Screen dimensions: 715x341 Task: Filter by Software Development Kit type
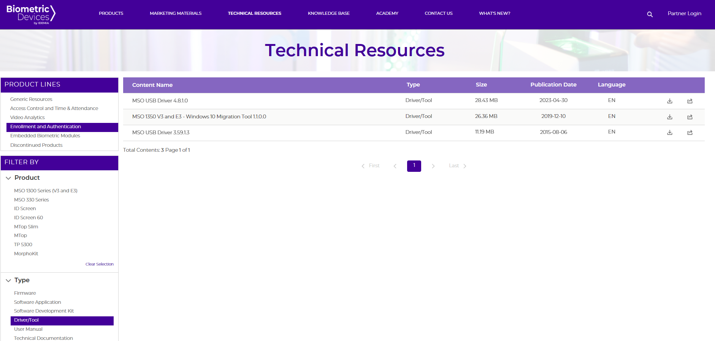point(44,311)
